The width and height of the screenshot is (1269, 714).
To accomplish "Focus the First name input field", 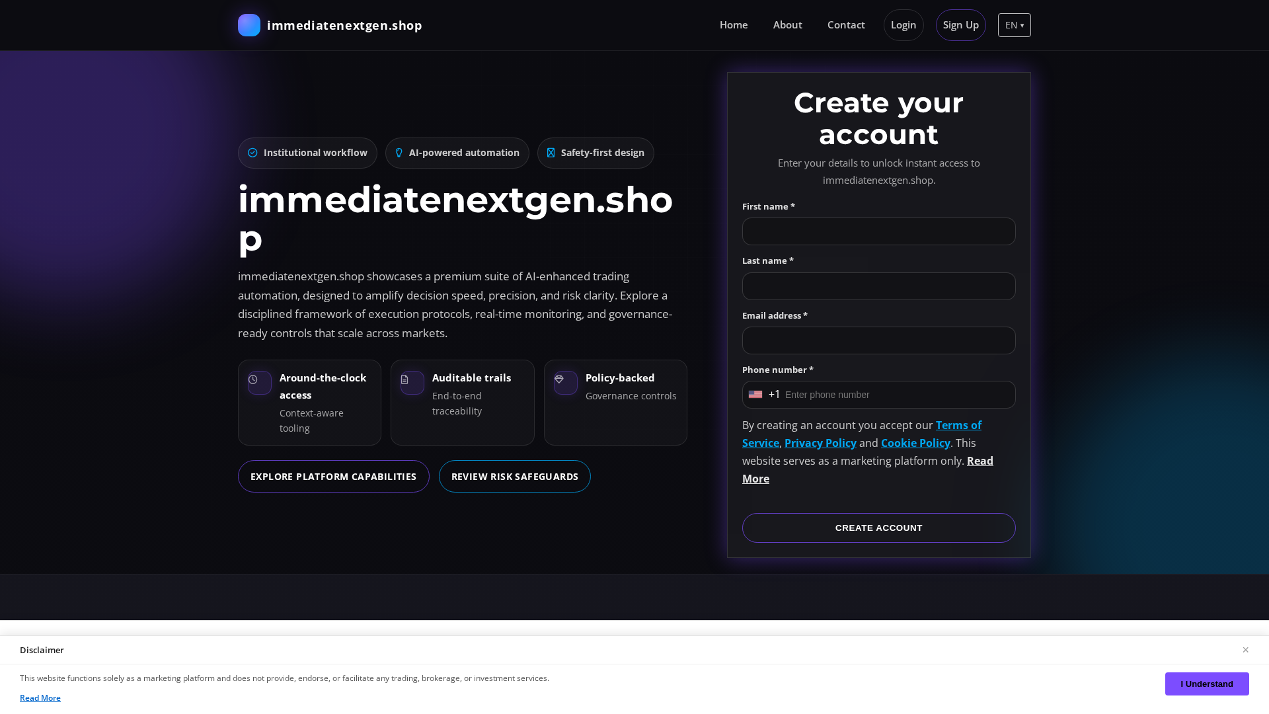I will [x=879, y=231].
